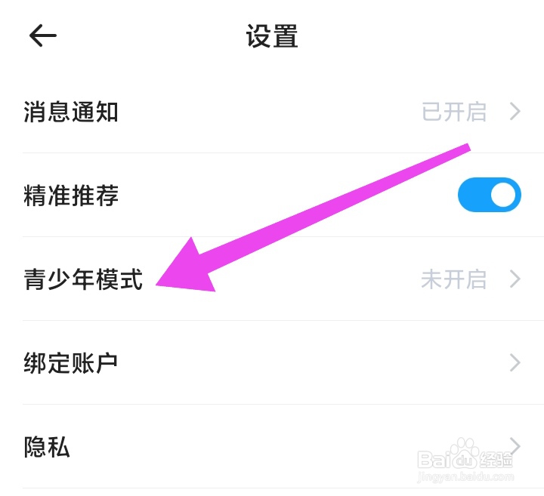This screenshot has width=544, height=496.
Task: Open the 消息通知 settings row
Action: click(272, 112)
